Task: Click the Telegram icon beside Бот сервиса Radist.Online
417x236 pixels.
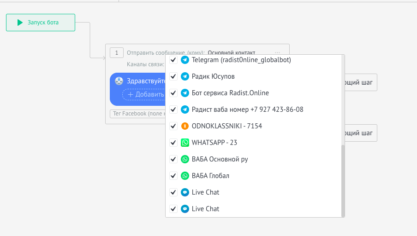Action: (185, 93)
